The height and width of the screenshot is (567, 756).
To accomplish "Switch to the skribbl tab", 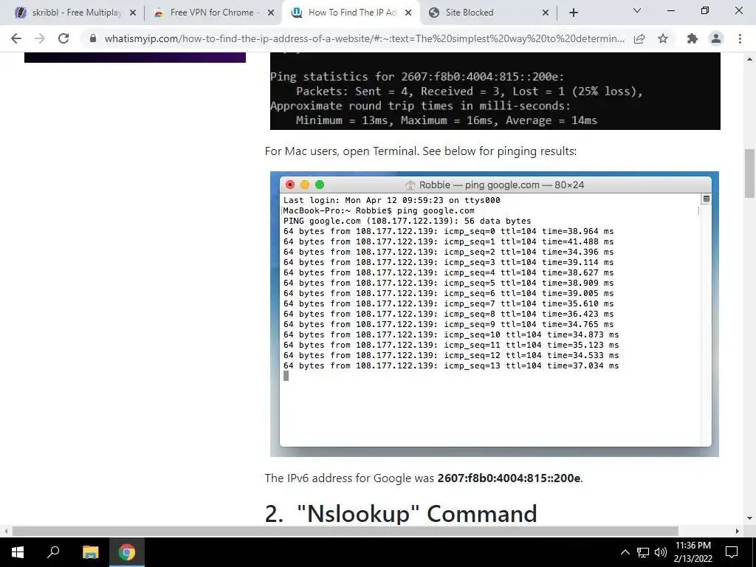I will click(x=75, y=13).
